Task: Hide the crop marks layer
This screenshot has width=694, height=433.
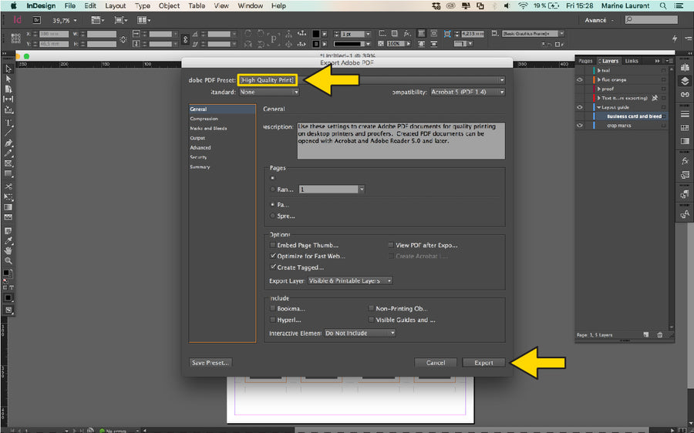Action: point(580,126)
